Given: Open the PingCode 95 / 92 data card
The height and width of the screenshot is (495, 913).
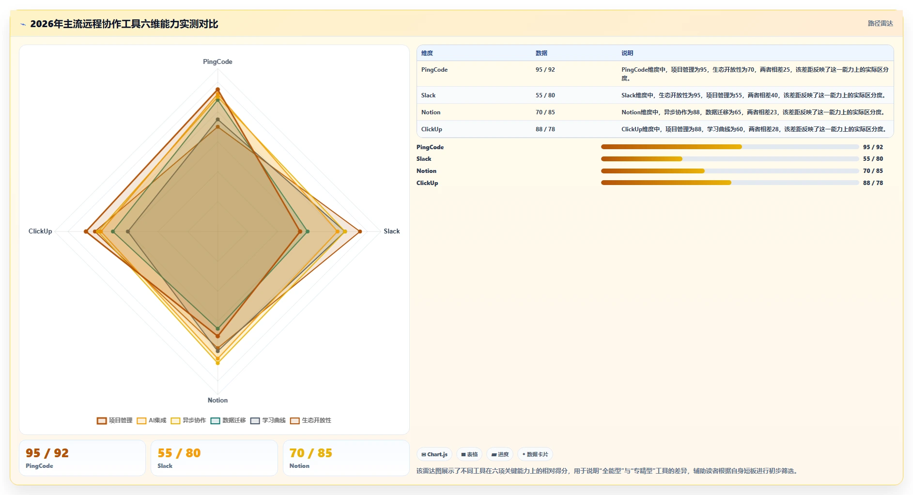Looking at the screenshot, I should pos(82,458).
